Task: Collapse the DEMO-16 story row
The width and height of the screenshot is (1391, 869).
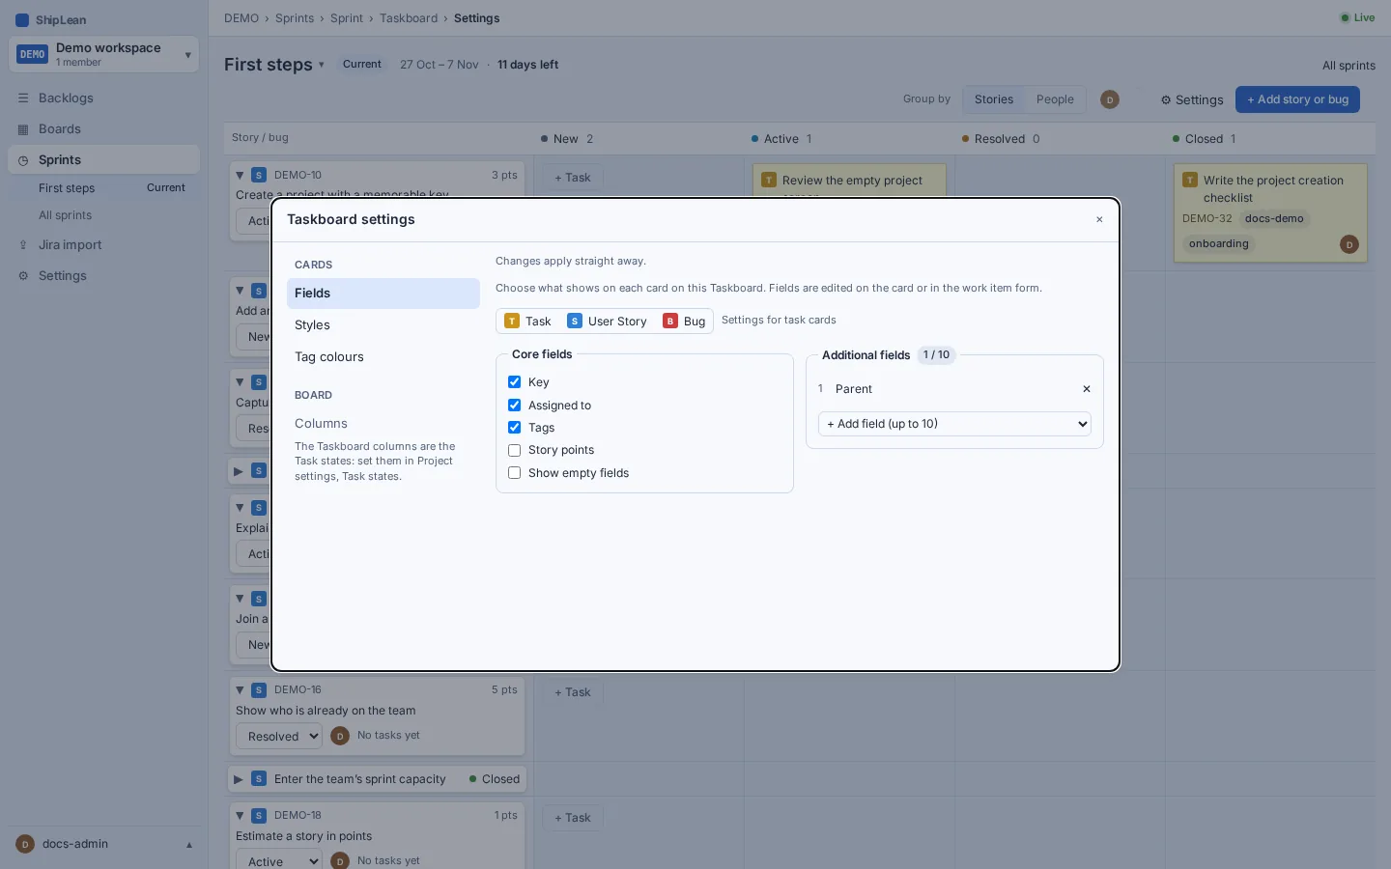Action: click(x=240, y=690)
